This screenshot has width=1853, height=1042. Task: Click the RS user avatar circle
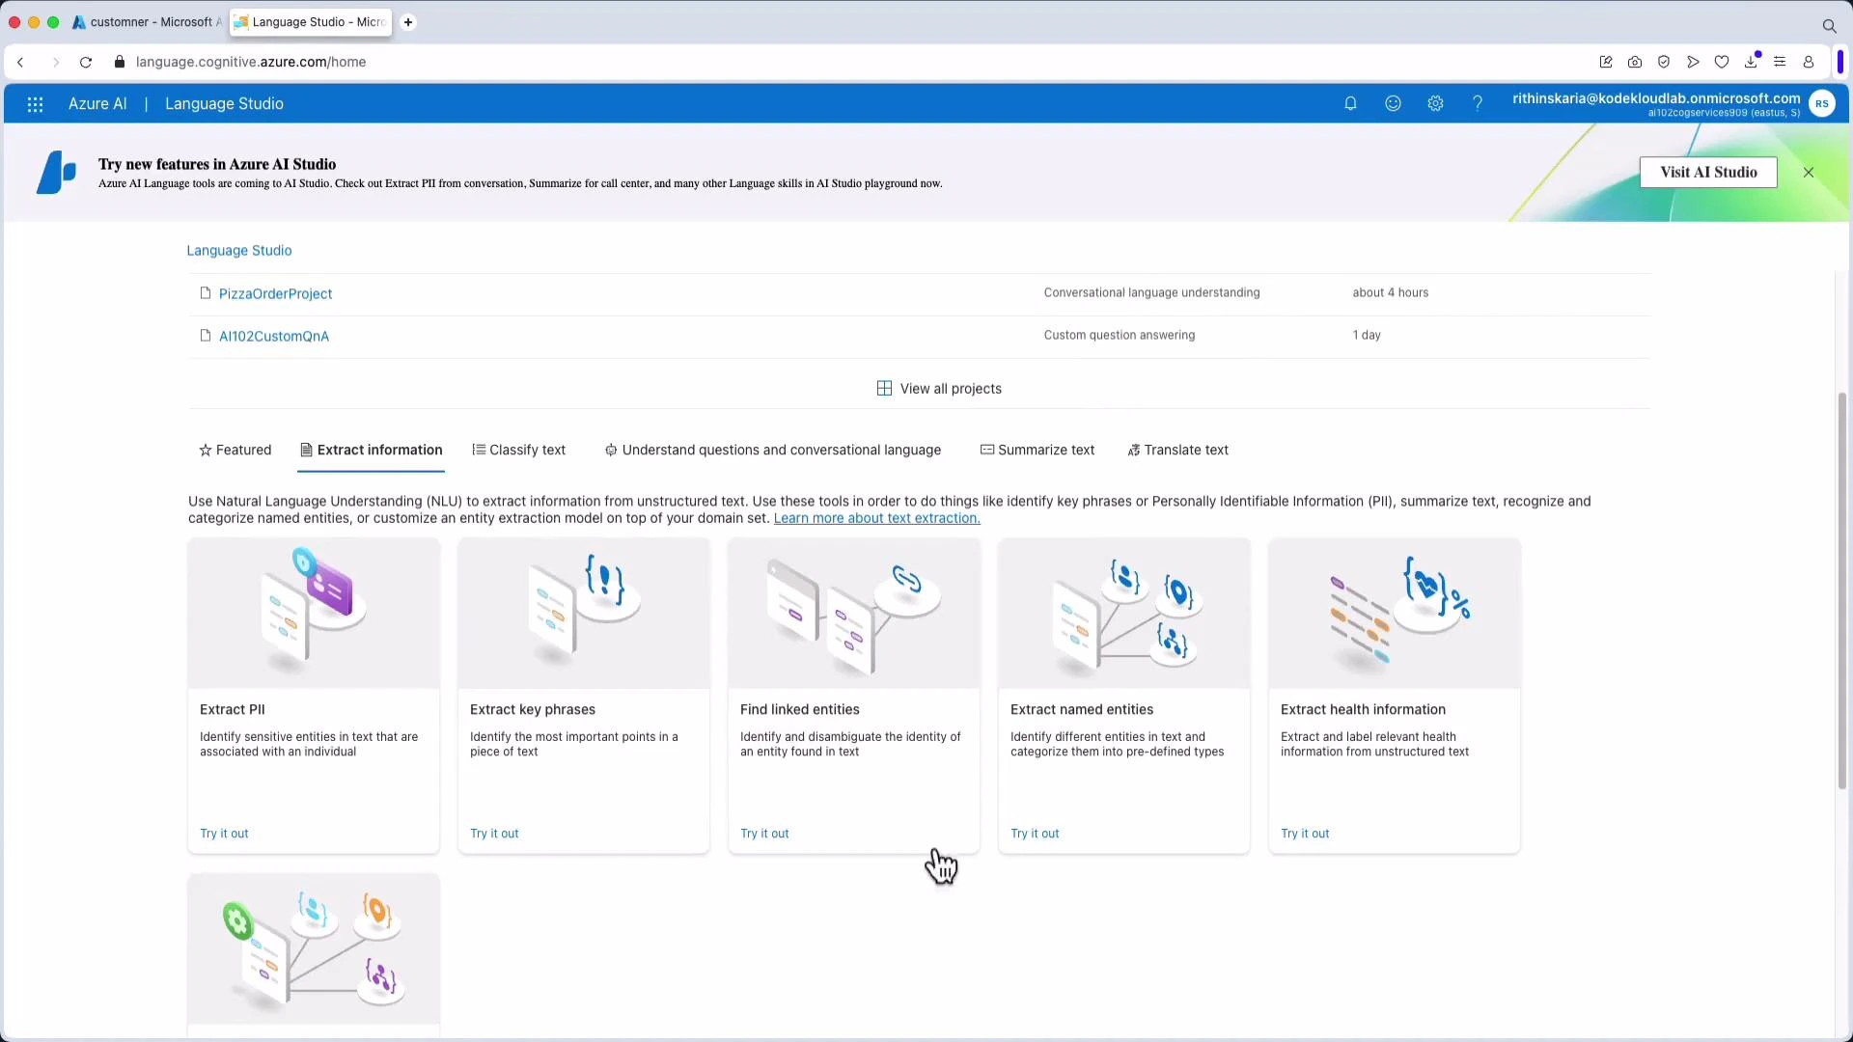[1823, 103]
